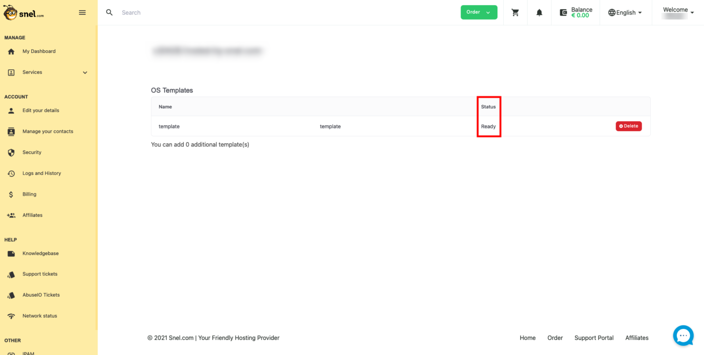The height and width of the screenshot is (355, 704).
Task: Open the green Order dropdown
Action: point(478,13)
